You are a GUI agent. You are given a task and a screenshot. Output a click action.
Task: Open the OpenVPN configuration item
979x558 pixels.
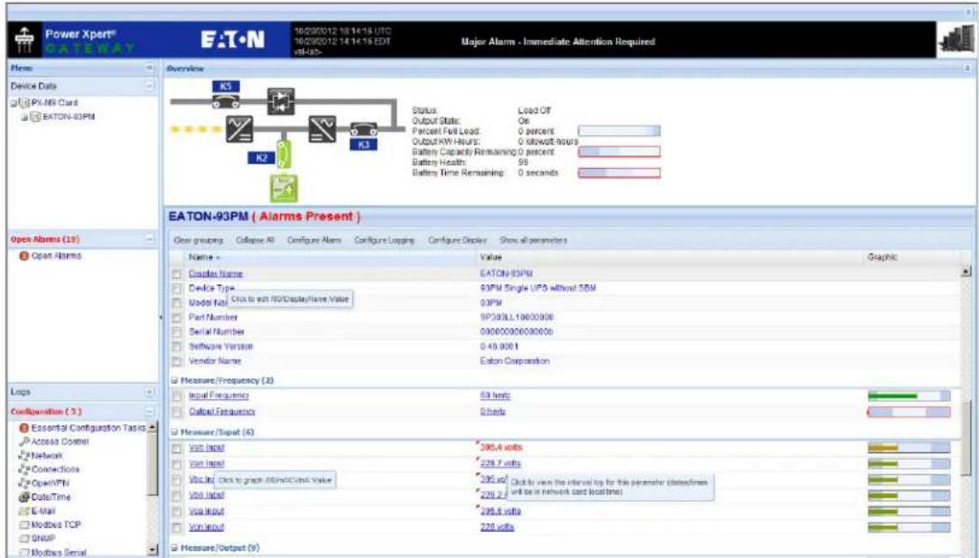tap(45, 482)
